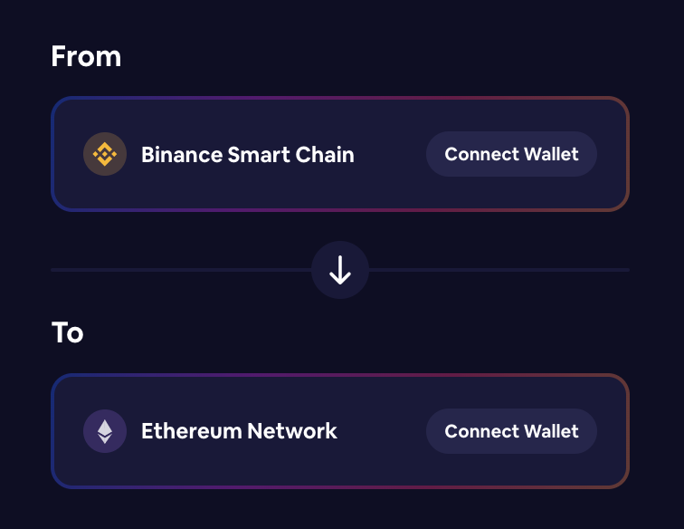Click the word "Chain" in the source network

(x=326, y=154)
